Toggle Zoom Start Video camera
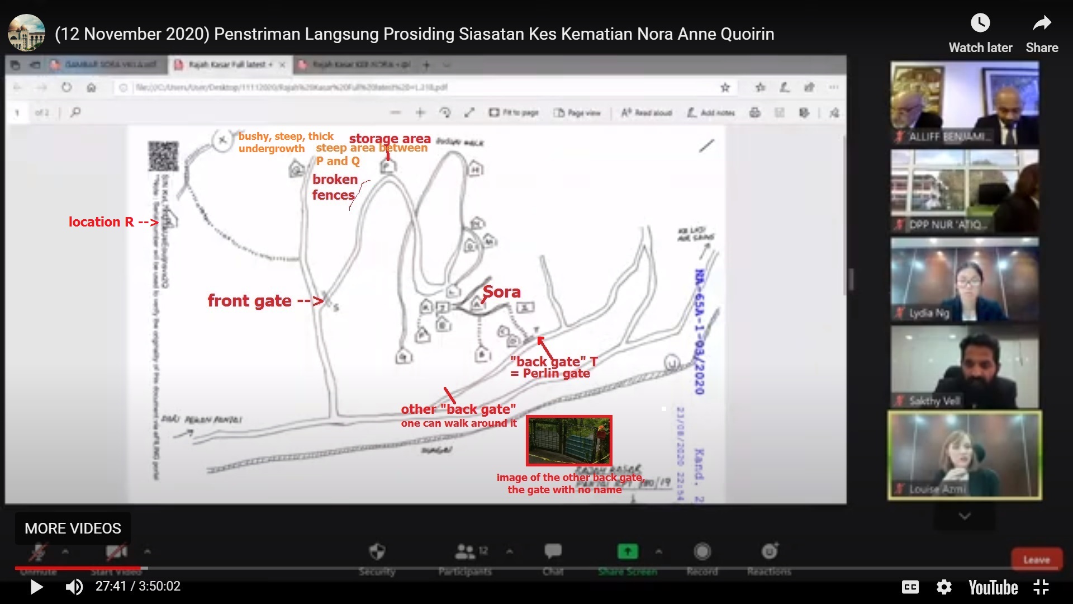 pos(116,553)
